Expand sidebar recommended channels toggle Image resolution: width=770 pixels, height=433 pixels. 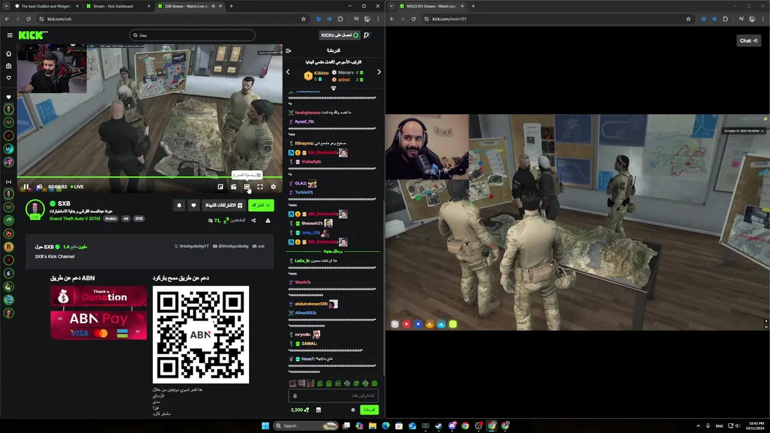[8, 182]
